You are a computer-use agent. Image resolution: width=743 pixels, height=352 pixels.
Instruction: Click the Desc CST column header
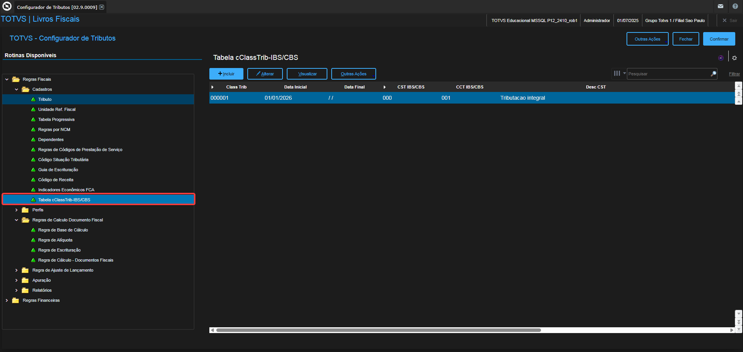pos(596,87)
